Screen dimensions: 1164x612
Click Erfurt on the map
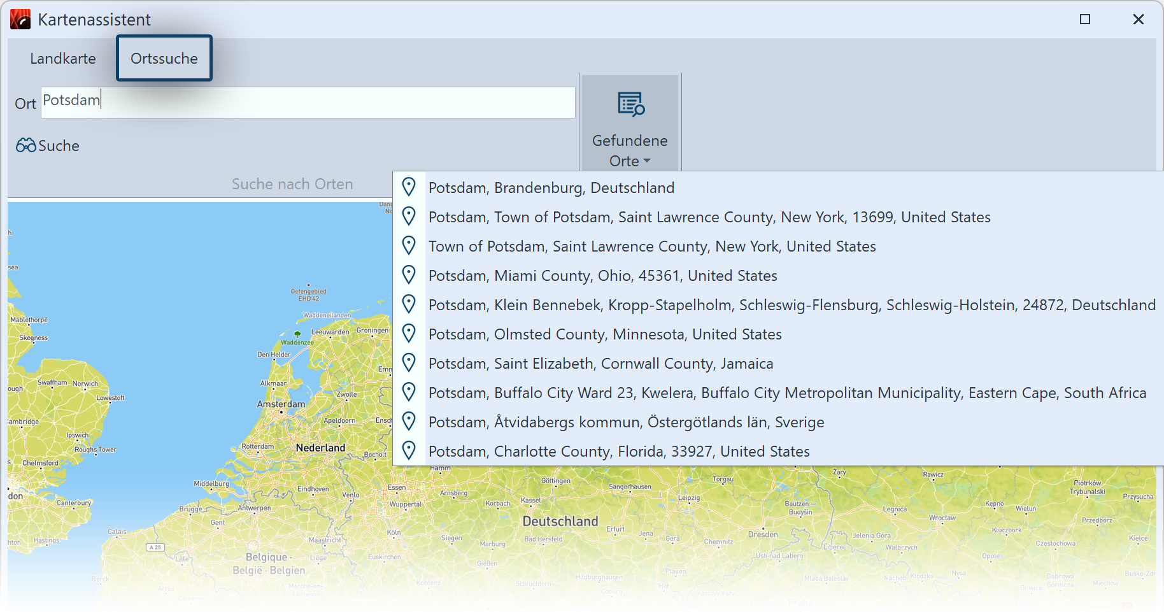coord(616,529)
